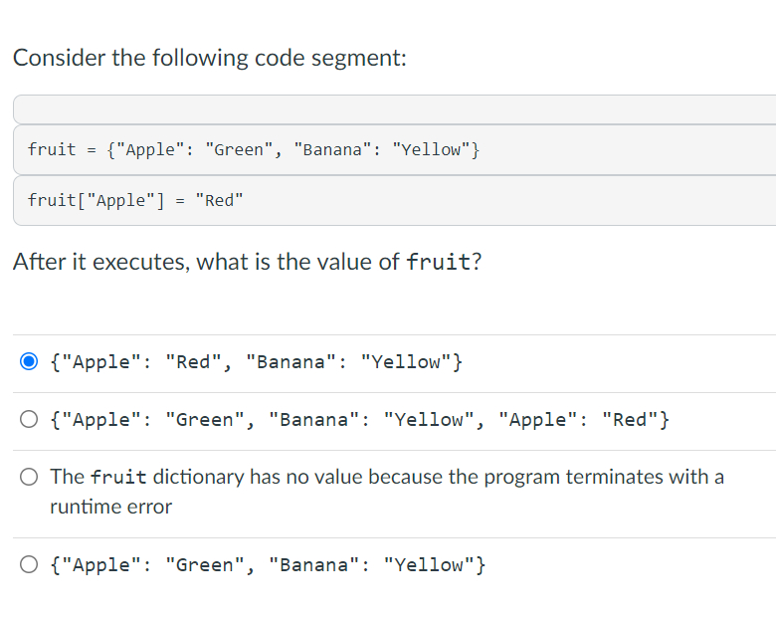Image resolution: width=776 pixels, height=619 pixels.
Task: Click the words 'runtime error' in third option
Action: (110, 507)
